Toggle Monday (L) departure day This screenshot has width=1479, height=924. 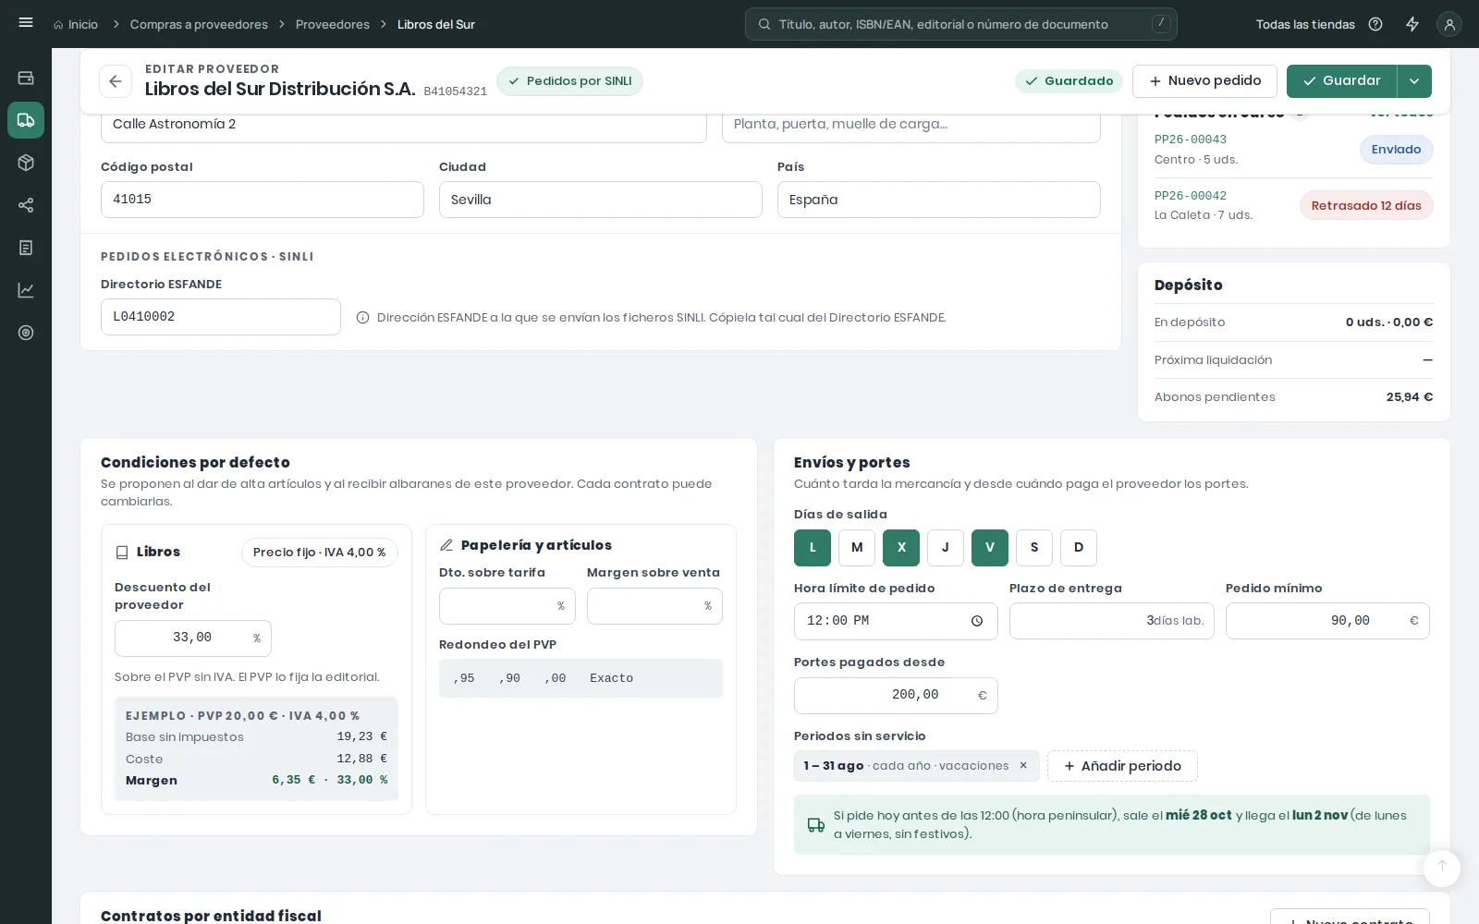[813, 548]
